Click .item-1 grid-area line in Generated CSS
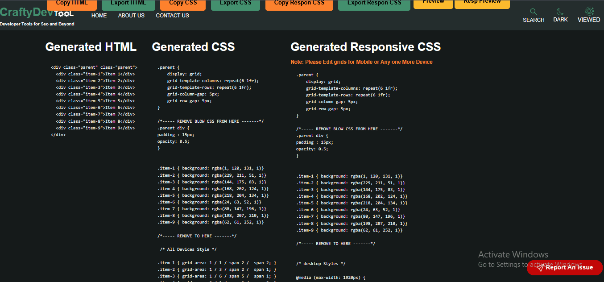 coord(217,263)
